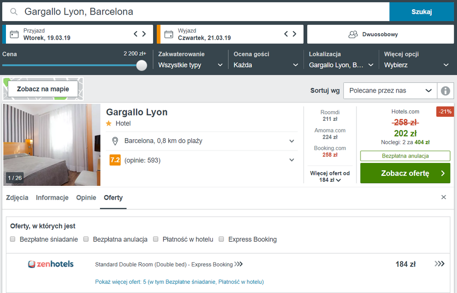The image size is (457, 293).
Task: Click the Szukaj button
Action: click(x=421, y=11)
